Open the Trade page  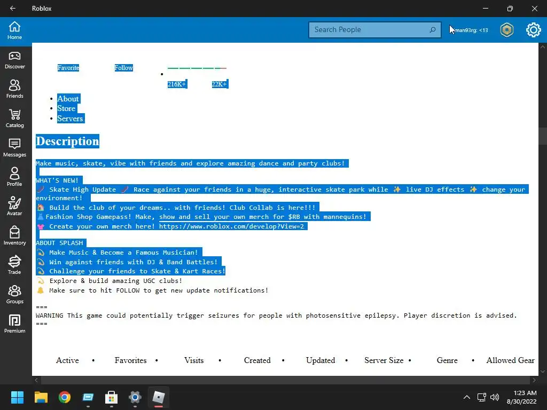14,265
